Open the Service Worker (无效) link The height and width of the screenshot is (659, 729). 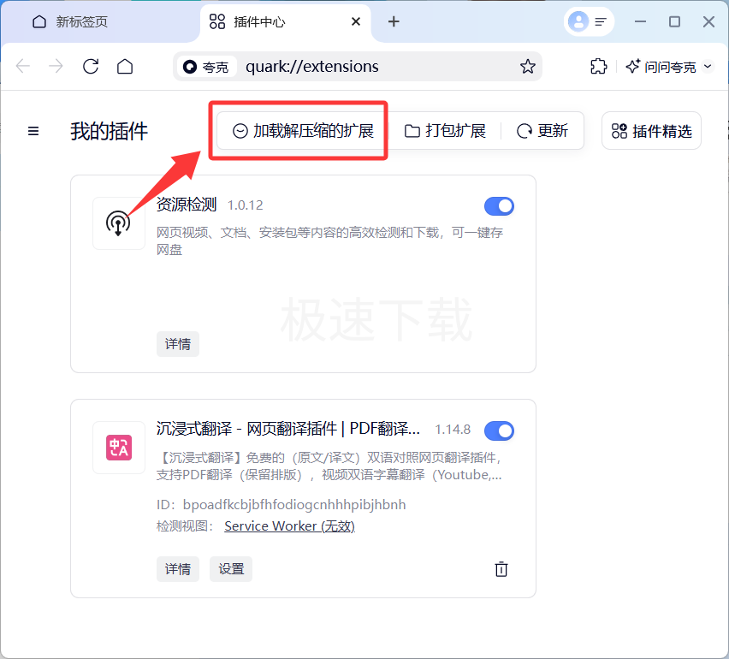(x=290, y=526)
